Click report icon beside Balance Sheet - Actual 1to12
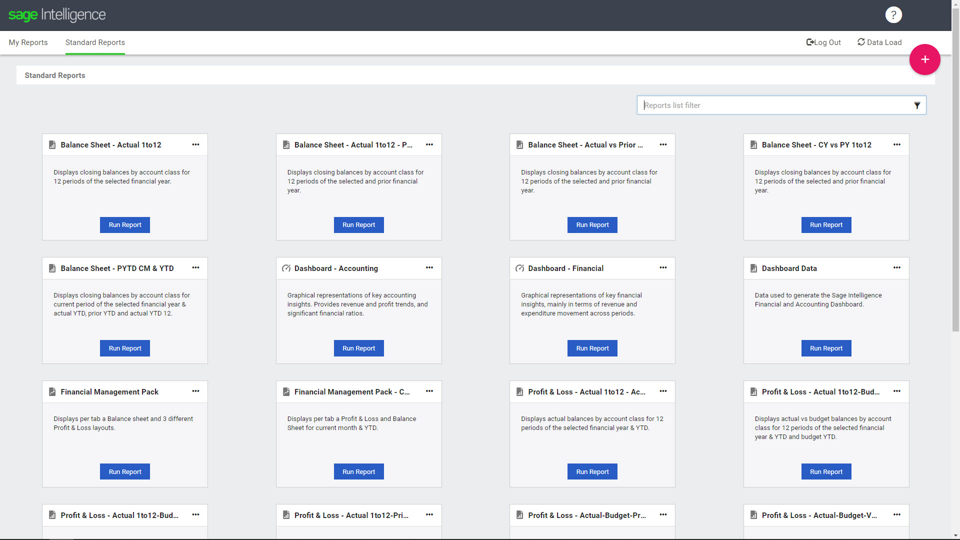The height and width of the screenshot is (540, 960). (52, 145)
